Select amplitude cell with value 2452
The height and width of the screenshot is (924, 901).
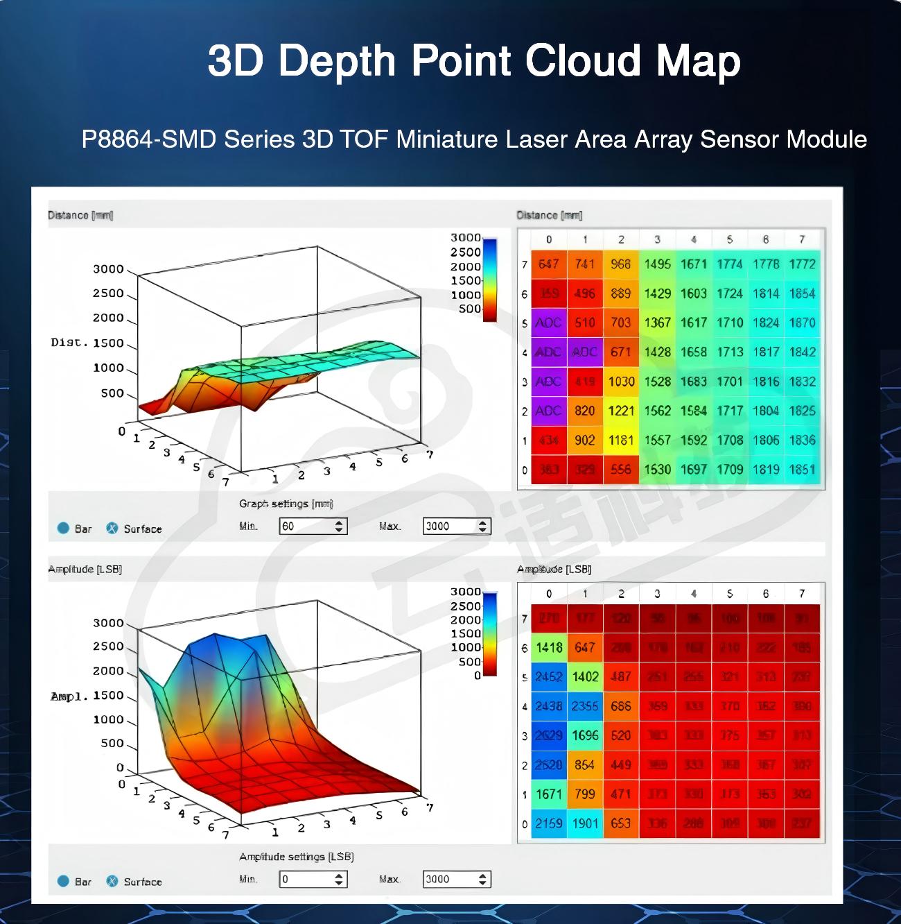pyautogui.click(x=549, y=677)
